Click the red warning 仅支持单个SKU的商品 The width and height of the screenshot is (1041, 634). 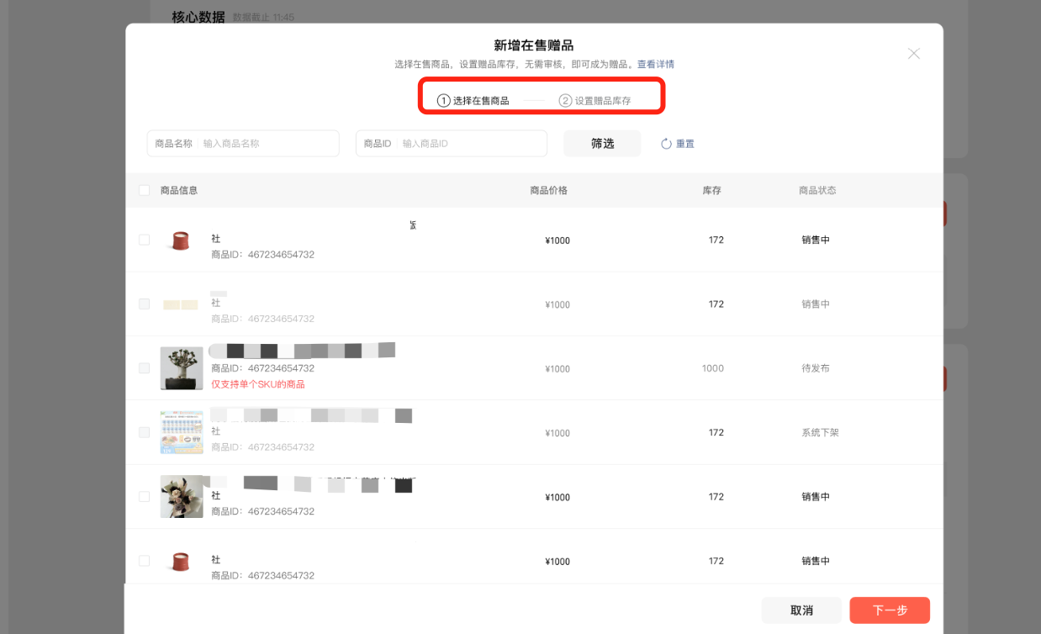tap(257, 384)
